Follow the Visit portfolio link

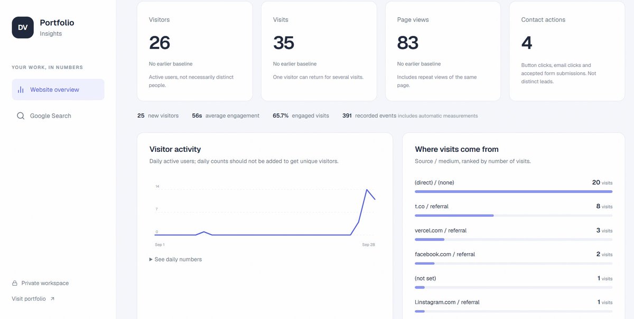click(33, 299)
